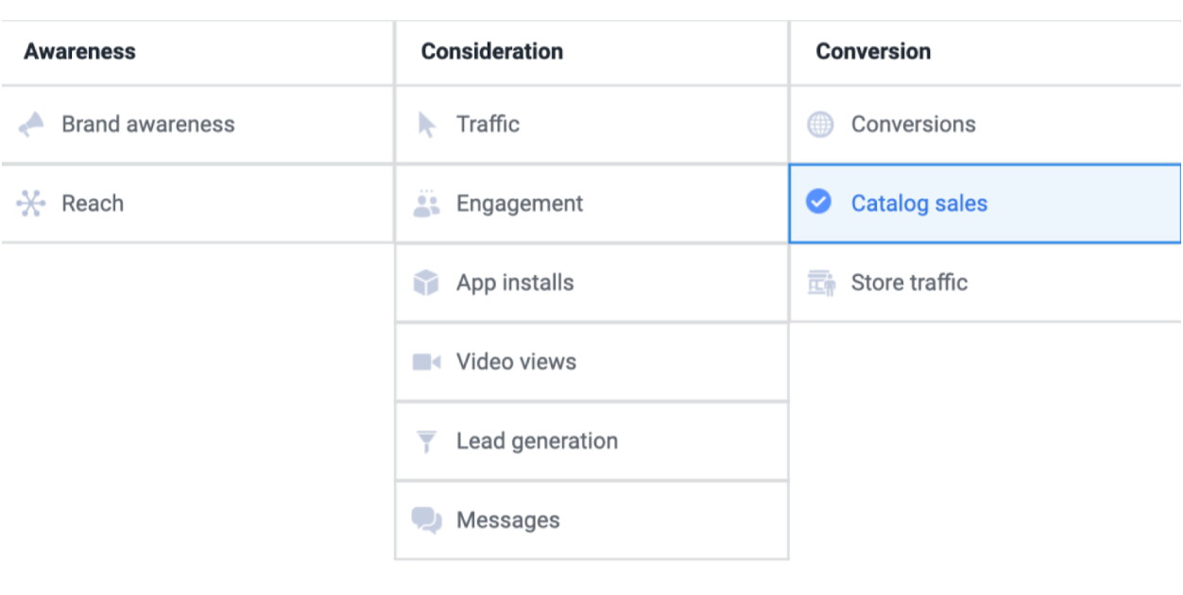This screenshot has width=1183, height=595.
Task: Click the App installs box icon
Action: (427, 282)
